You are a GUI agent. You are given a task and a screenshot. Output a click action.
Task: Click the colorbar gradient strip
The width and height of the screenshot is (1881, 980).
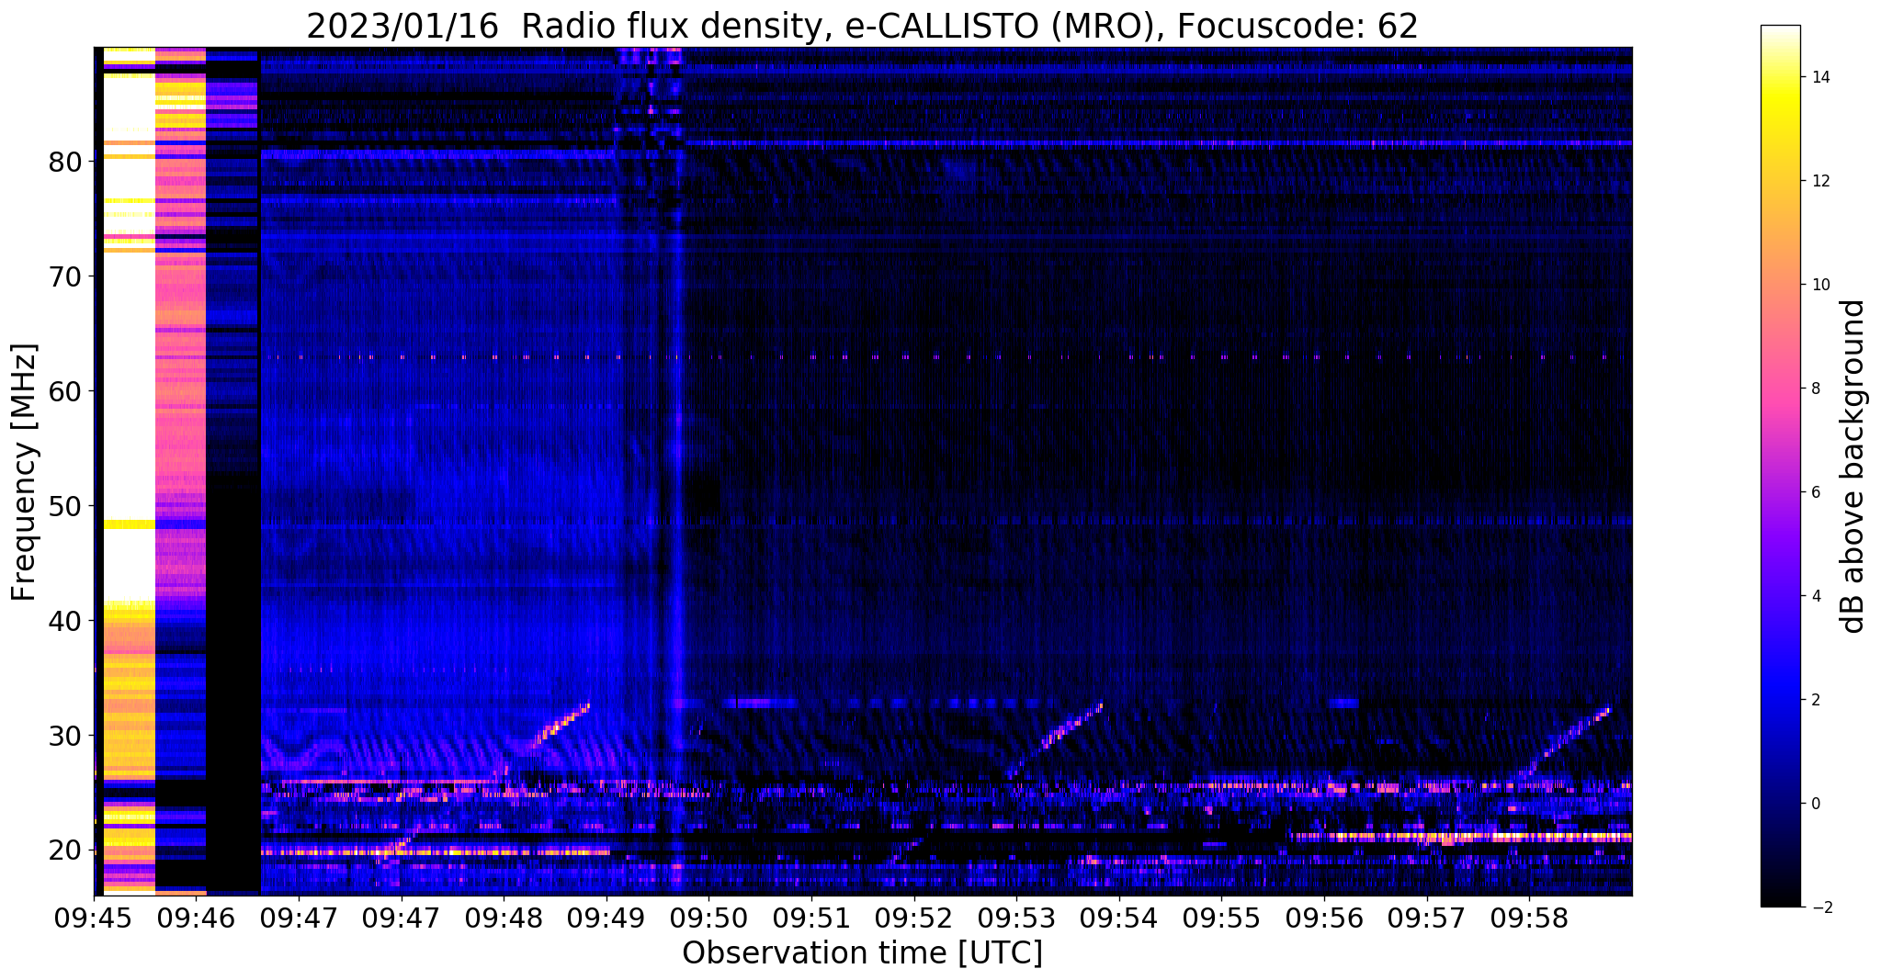1780,467
